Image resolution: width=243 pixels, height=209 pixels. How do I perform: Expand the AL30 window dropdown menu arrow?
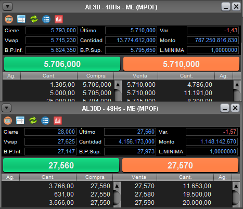7,7
